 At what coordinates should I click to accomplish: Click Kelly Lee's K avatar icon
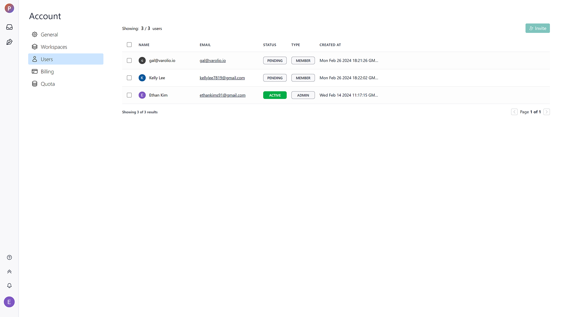point(142,78)
